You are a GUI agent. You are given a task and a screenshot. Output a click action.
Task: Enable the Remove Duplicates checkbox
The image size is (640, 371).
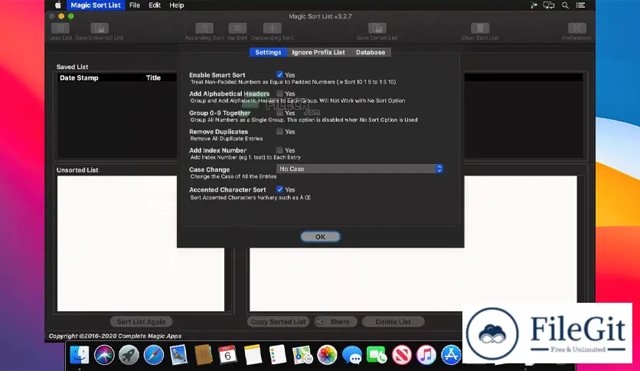point(279,132)
